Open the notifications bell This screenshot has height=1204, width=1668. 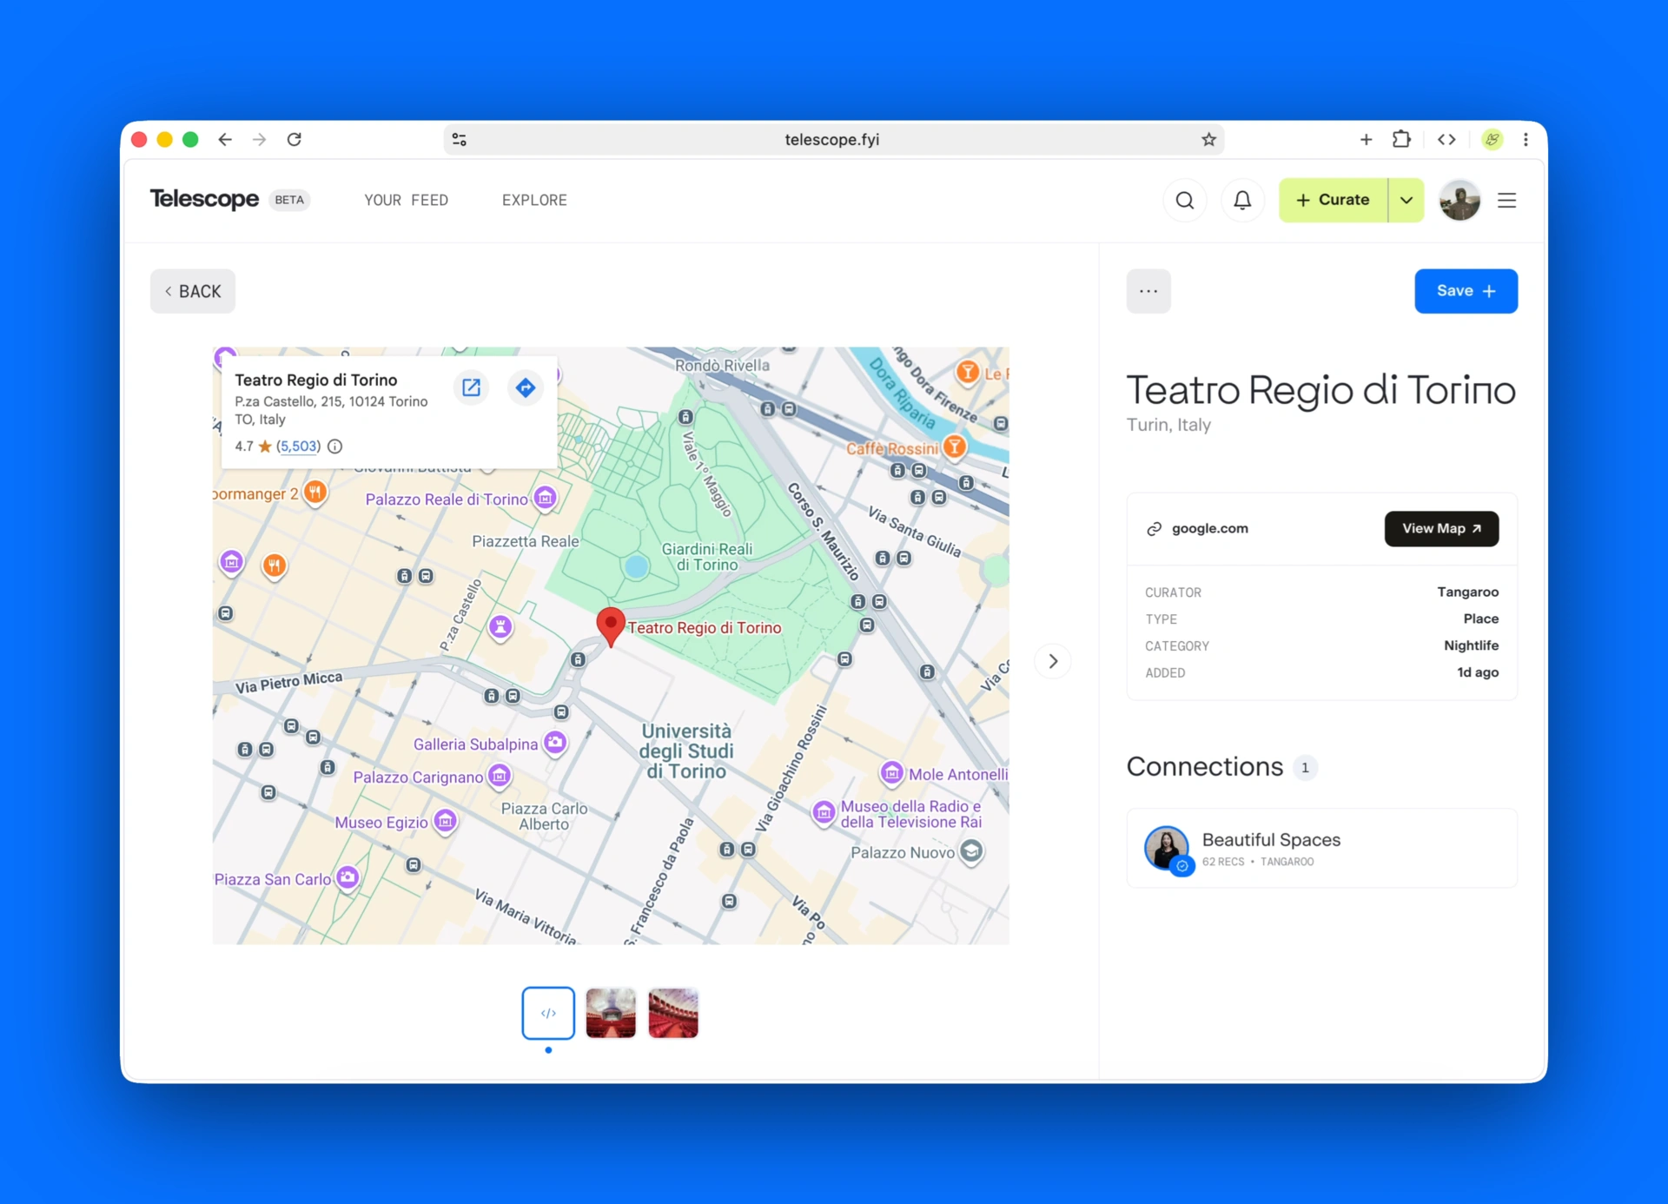(1242, 201)
